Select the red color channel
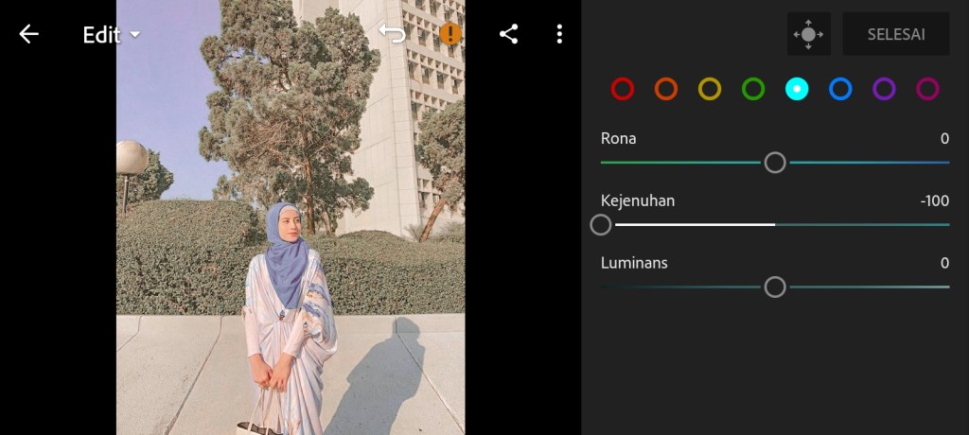The width and height of the screenshot is (969, 435). (622, 89)
